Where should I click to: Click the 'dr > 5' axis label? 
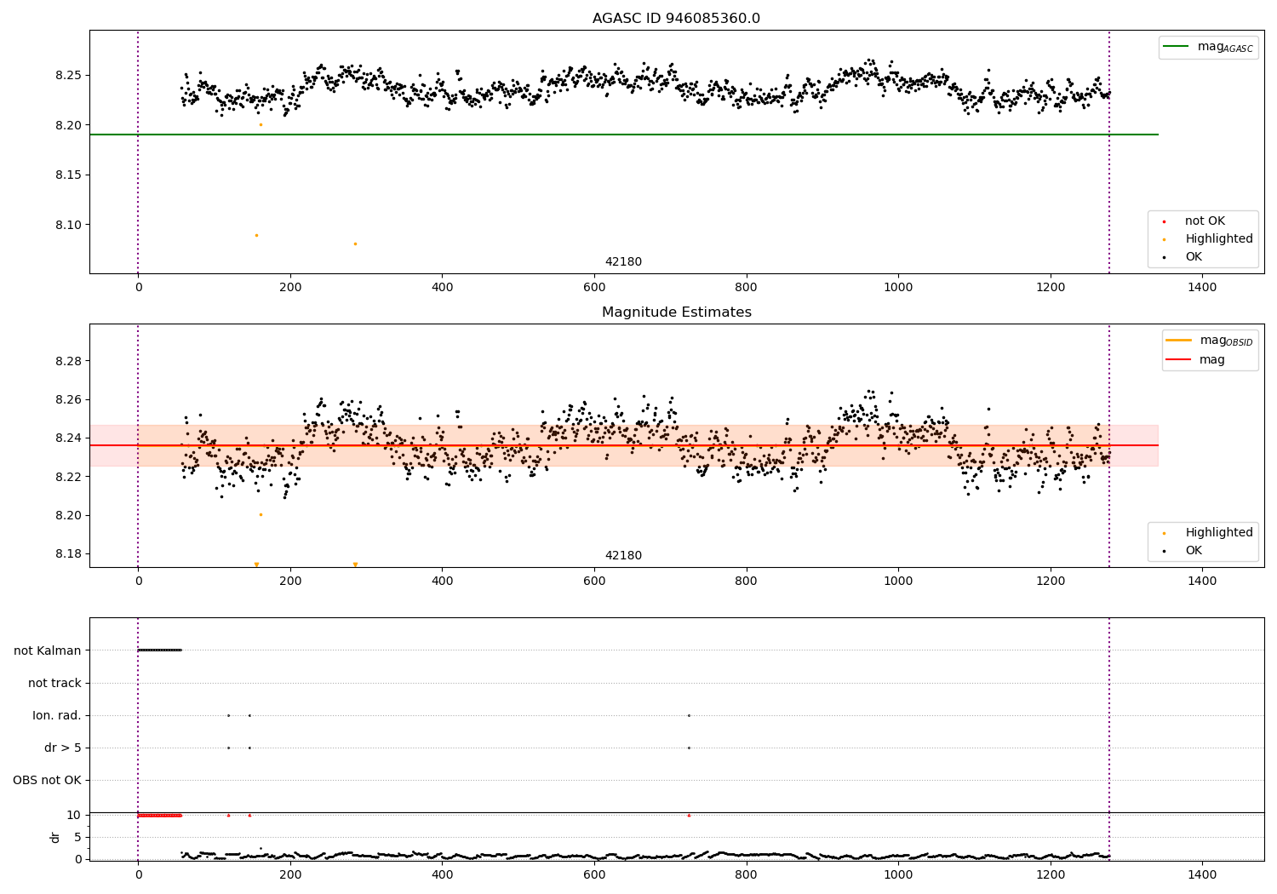point(63,748)
